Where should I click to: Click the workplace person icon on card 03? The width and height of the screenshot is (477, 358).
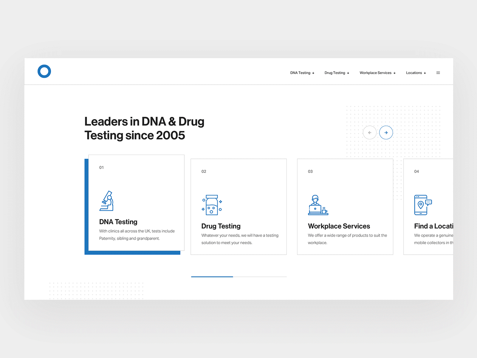click(x=318, y=205)
